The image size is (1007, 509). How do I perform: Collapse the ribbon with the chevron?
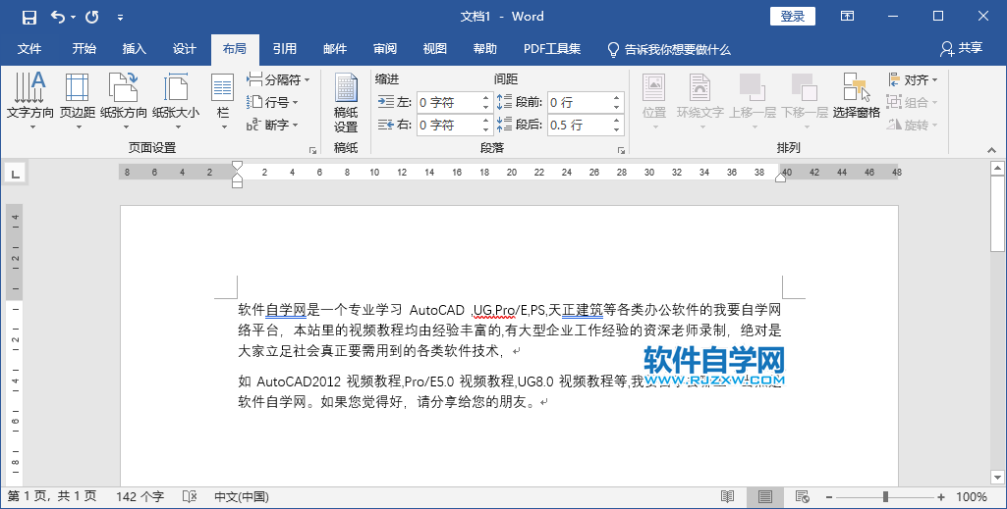[992, 150]
